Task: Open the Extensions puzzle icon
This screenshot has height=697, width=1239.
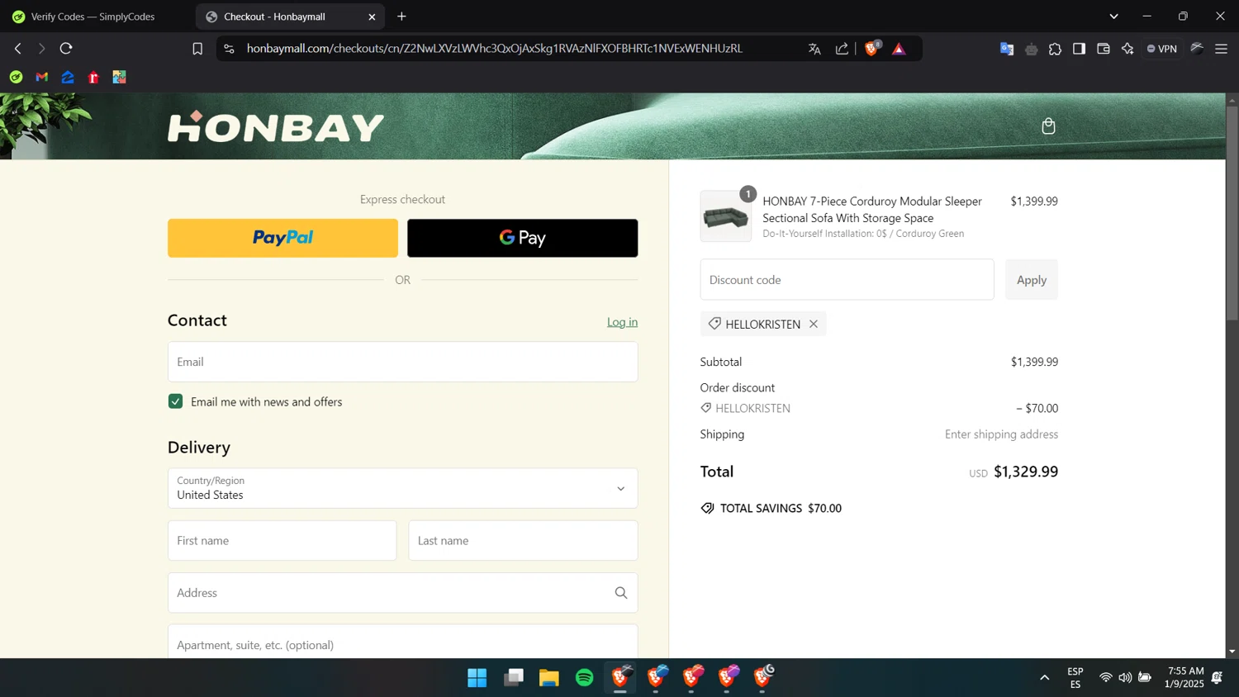Action: [x=1055, y=49]
